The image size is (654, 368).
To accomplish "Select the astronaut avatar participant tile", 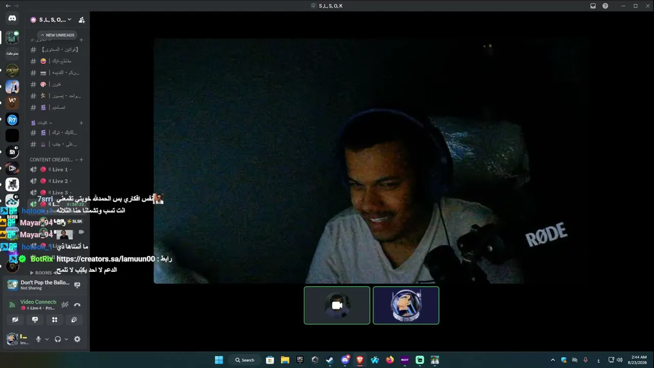I will (x=406, y=305).
